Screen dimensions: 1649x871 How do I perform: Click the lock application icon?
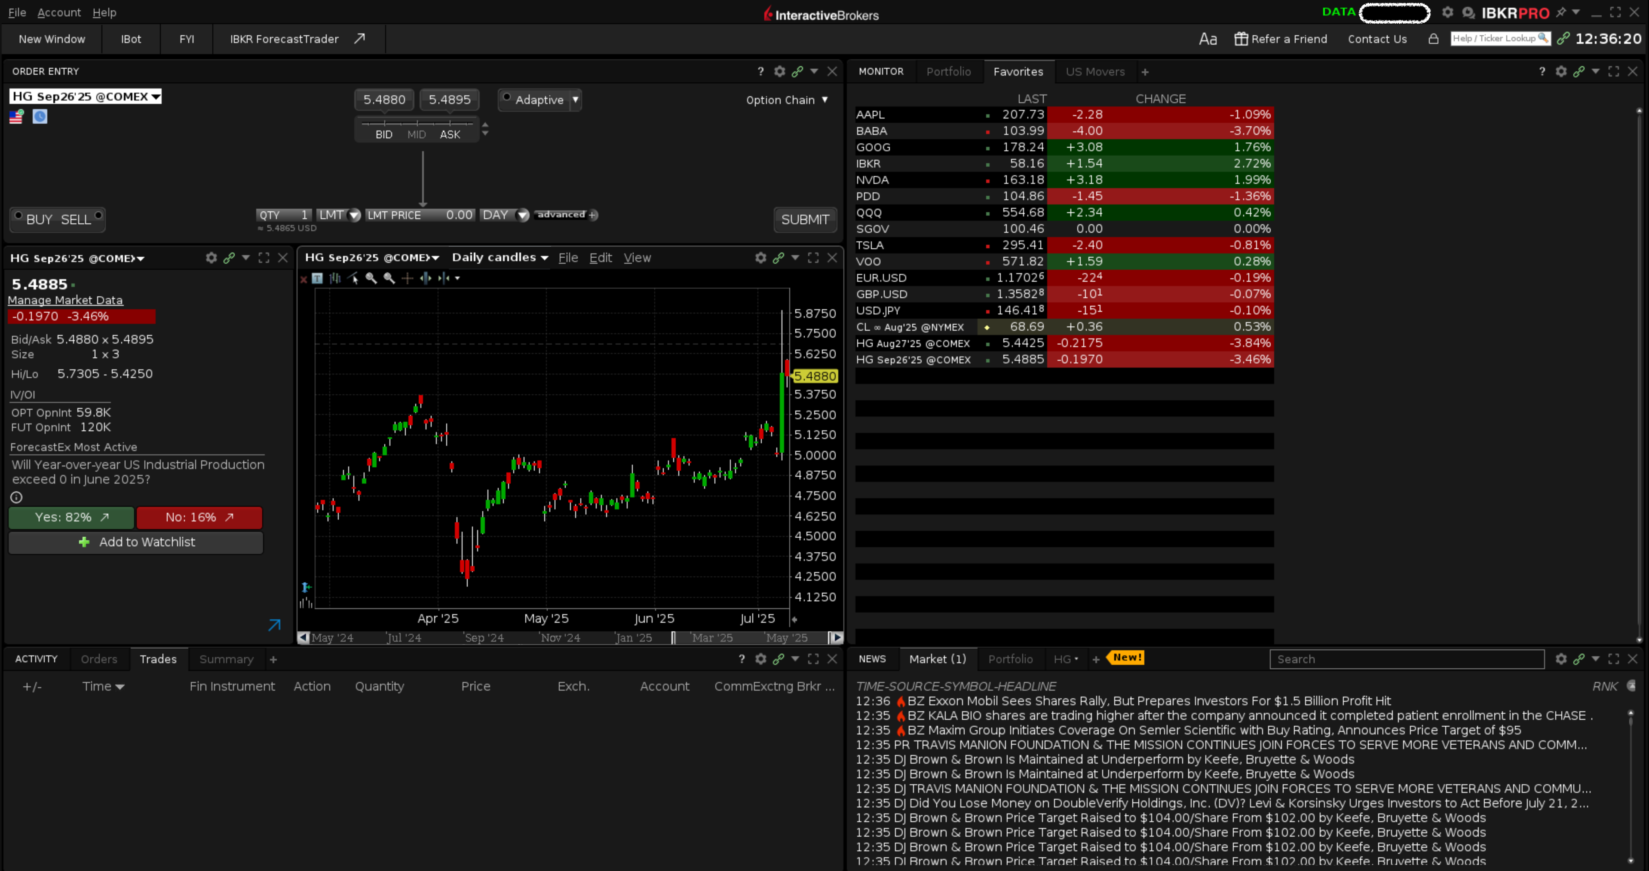[1433, 39]
